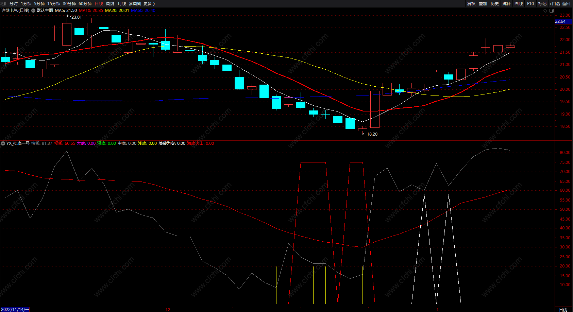Click the 返回 back button
Screen dimensions: 573x312
tap(566, 3)
